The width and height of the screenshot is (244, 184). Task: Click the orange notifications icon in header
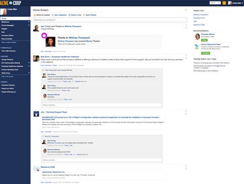pyautogui.click(x=224, y=3)
